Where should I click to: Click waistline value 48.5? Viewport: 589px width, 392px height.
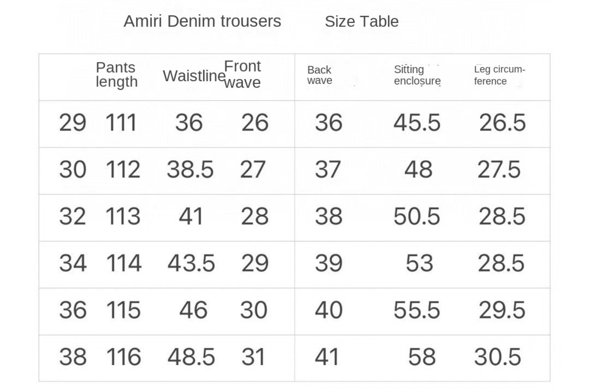[191, 357]
